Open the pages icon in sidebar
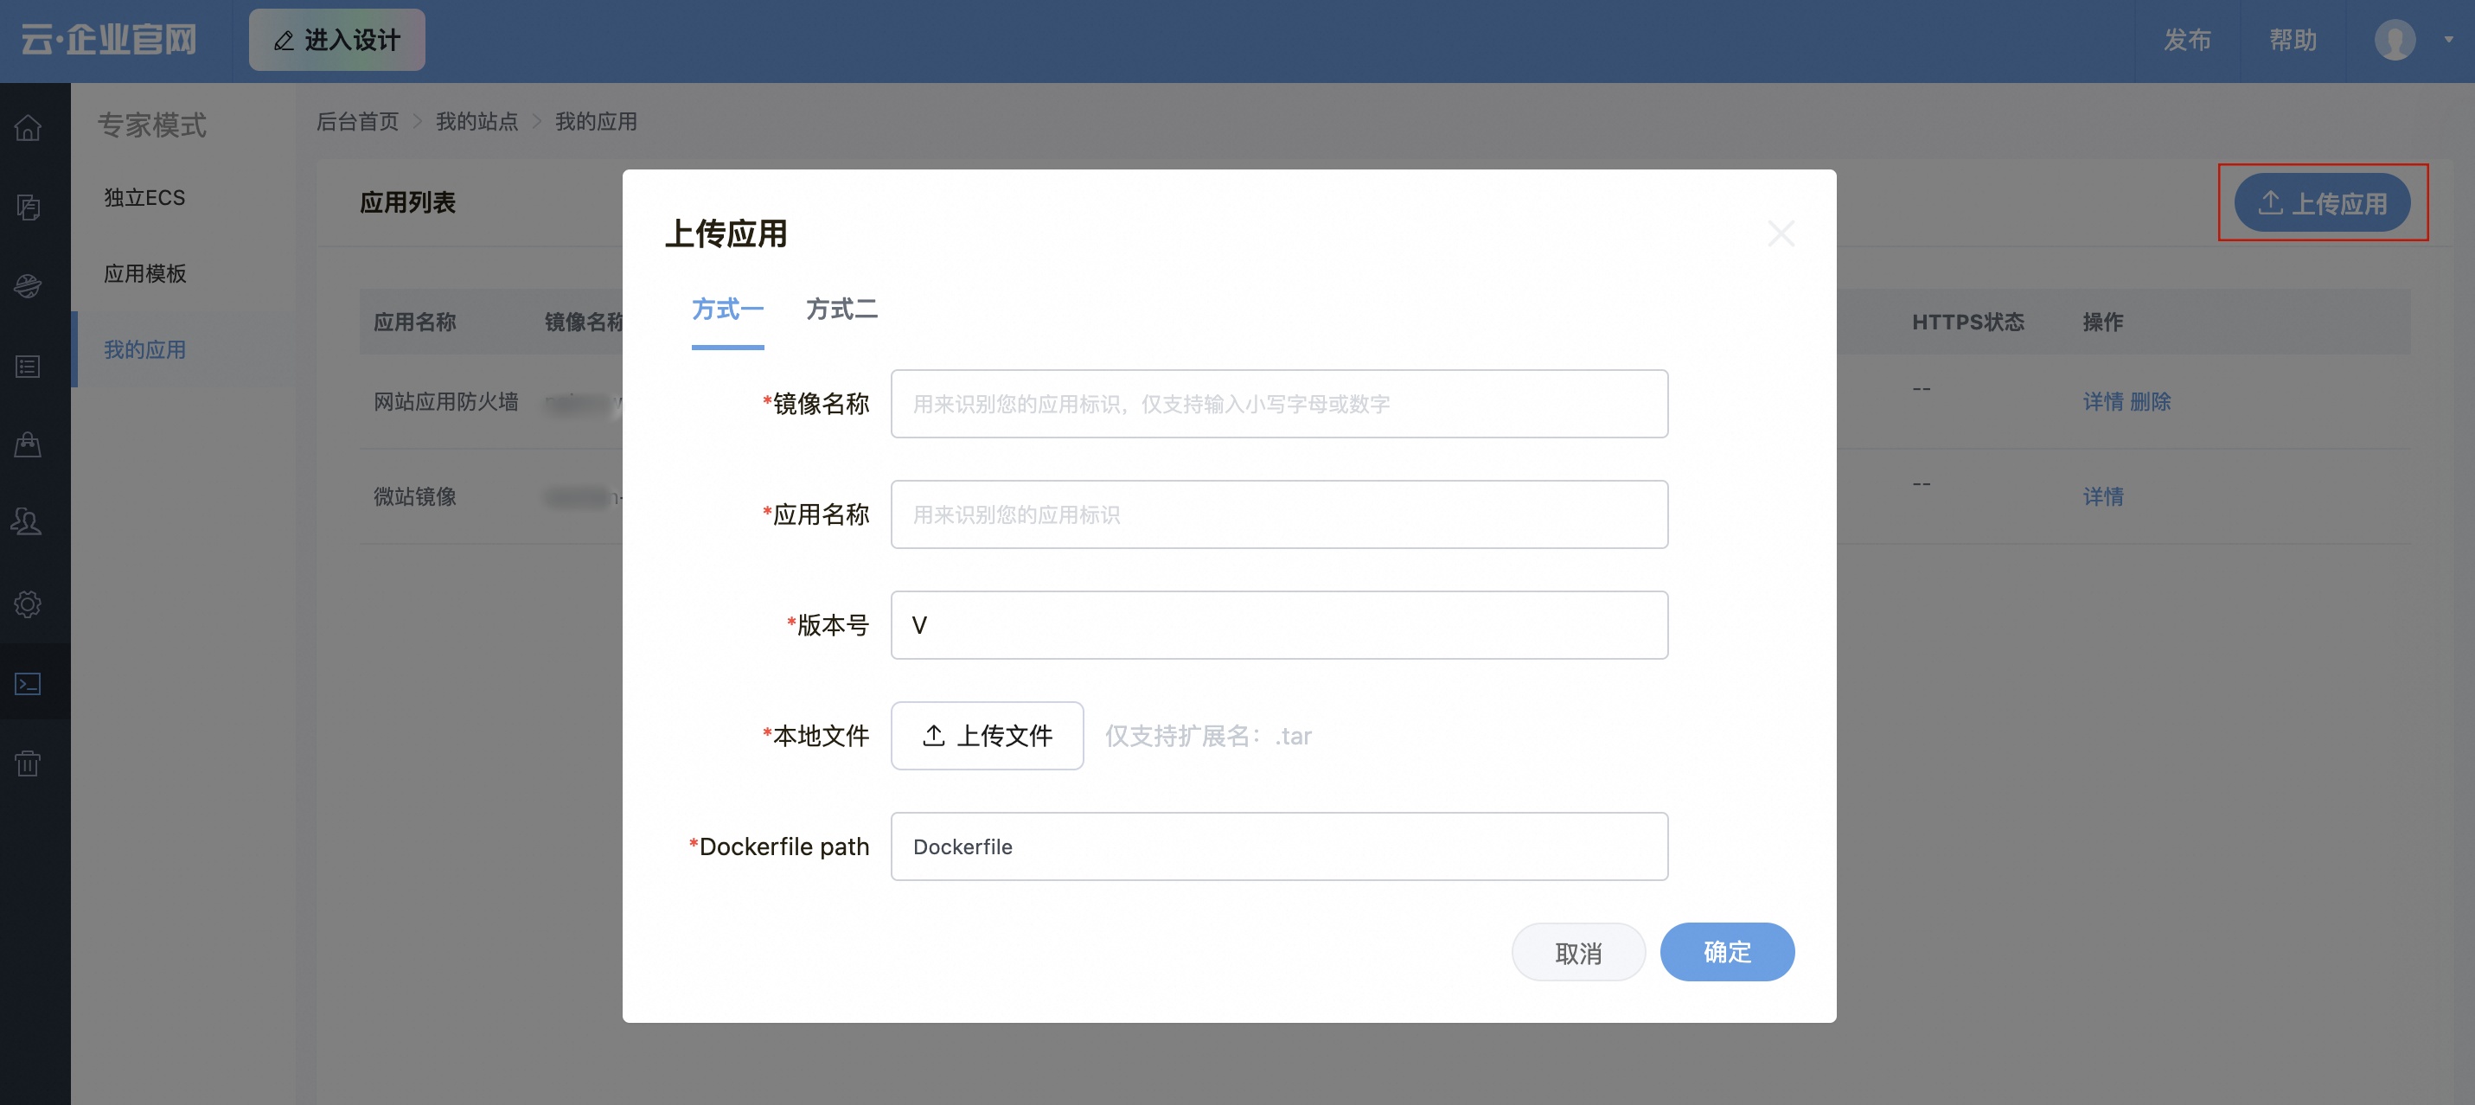The height and width of the screenshot is (1105, 2475). coord(28,207)
